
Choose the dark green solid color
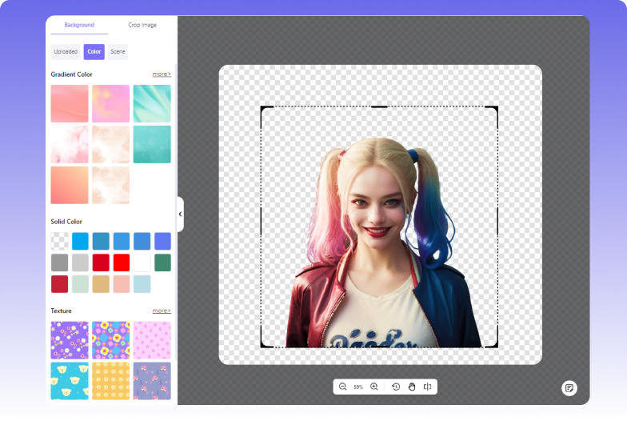162,263
